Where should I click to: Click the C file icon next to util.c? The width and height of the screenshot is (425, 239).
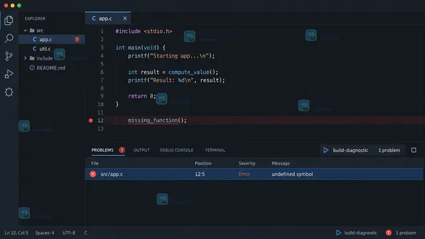tap(35, 48)
